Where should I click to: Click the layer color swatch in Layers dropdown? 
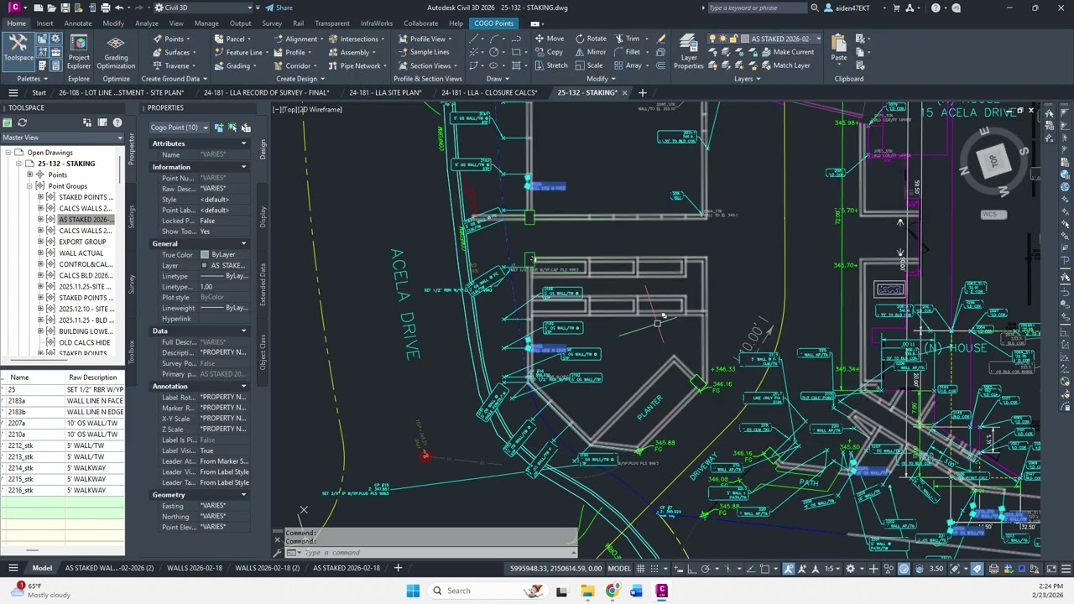tap(744, 39)
